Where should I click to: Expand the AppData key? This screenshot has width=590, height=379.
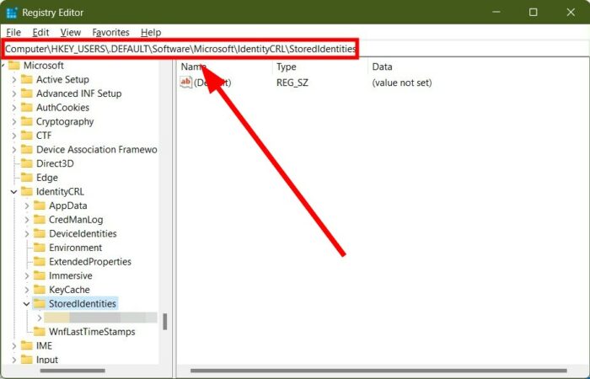pos(27,206)
